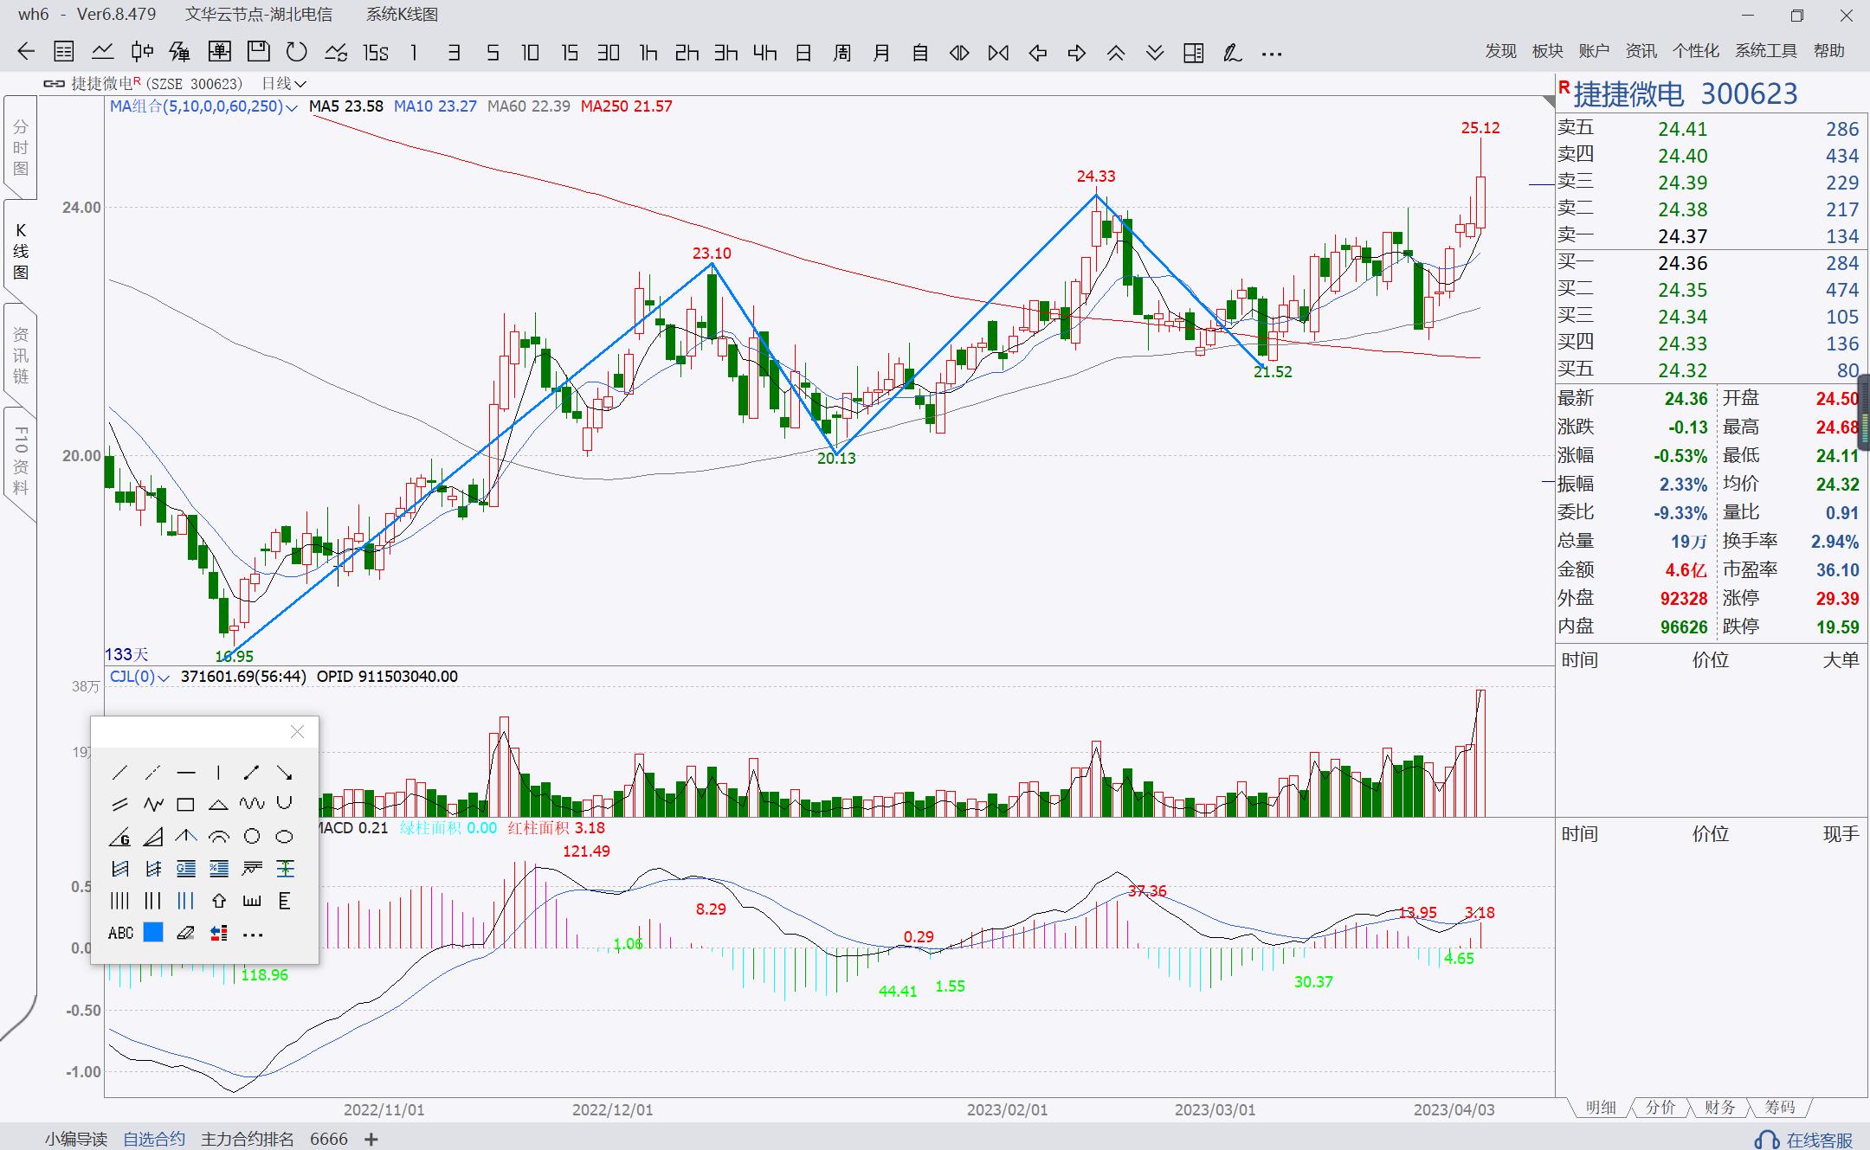
Task: Expand the MA组合 indicator dropdown
Action: tap(292, 107)
